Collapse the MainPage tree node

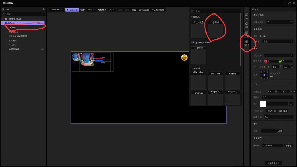coord(3,23)
